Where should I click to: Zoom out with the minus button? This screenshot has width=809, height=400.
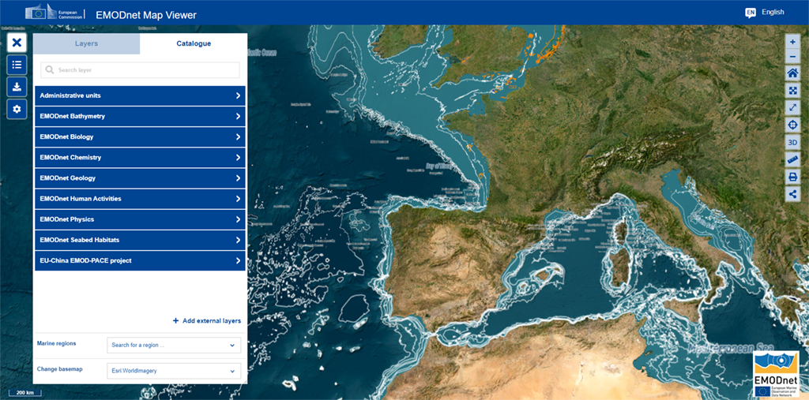(x=793, y=56)
